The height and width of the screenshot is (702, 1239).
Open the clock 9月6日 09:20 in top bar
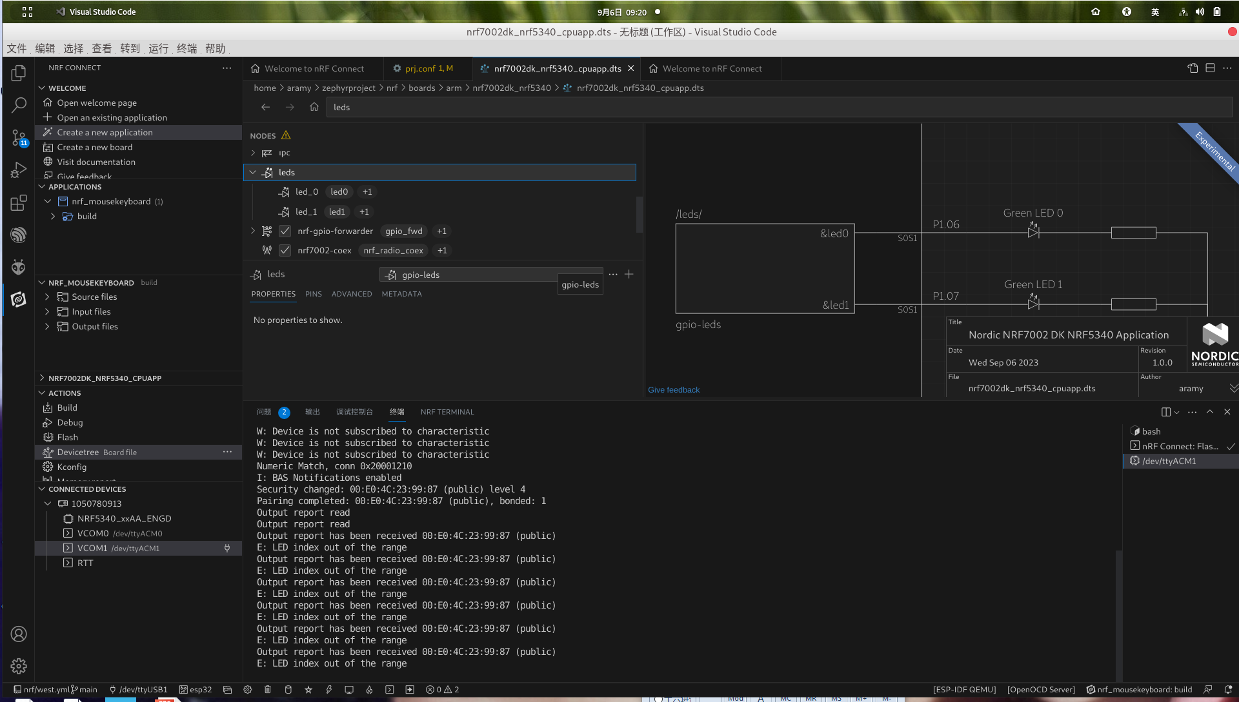(622, 12)
